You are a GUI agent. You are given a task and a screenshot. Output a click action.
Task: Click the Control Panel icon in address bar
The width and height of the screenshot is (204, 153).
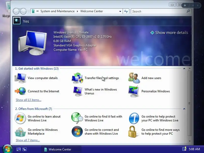[x=33, y=11]
